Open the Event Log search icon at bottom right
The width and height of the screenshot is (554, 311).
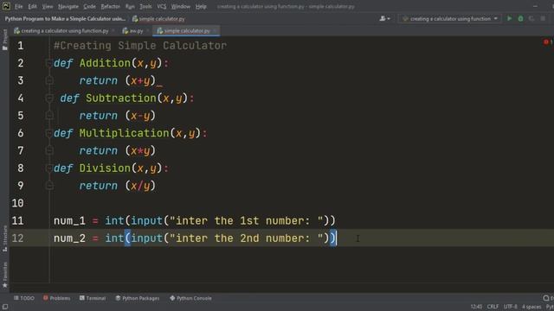pyautogui.click(x=546, y=298)
